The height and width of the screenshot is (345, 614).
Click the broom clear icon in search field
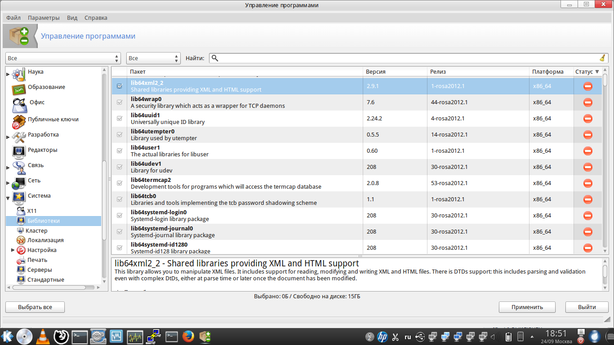click(x=602, y=58)
